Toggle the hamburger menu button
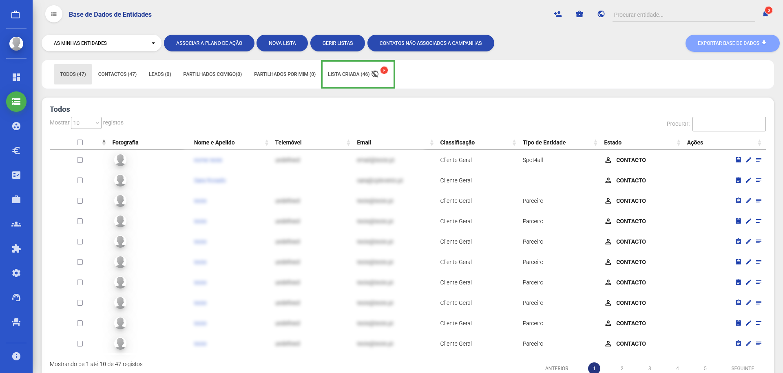This screenshot has height=373, width=783. [x=54, y=14]
